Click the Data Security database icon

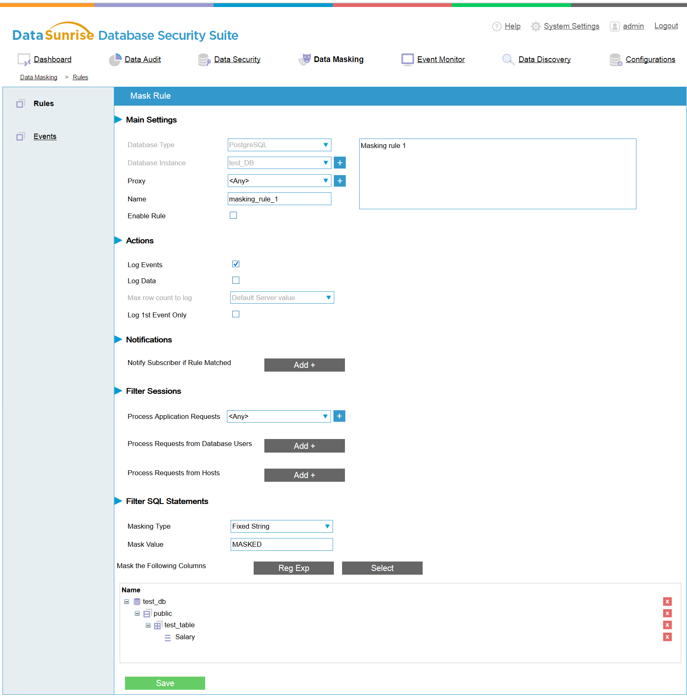(x=204, y=60)
